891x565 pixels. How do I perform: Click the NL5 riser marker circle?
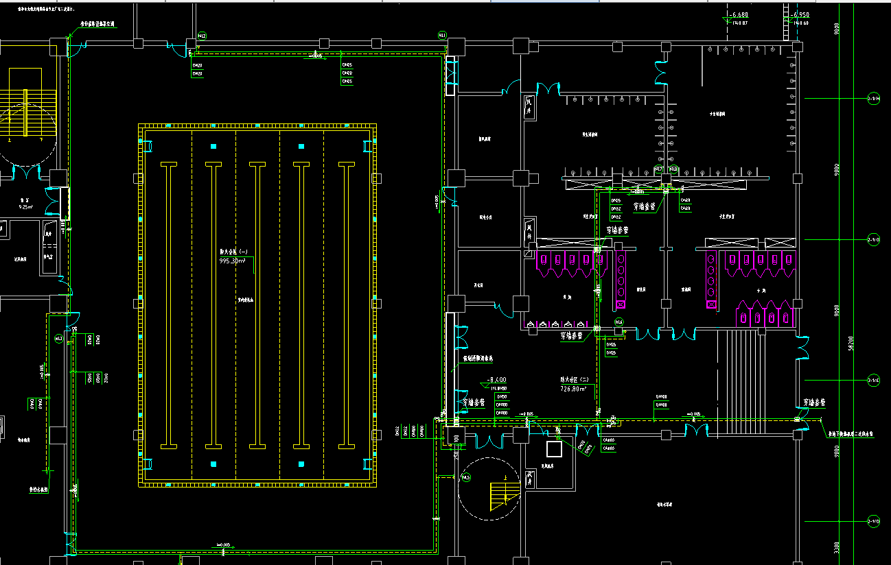coord(466,477)
